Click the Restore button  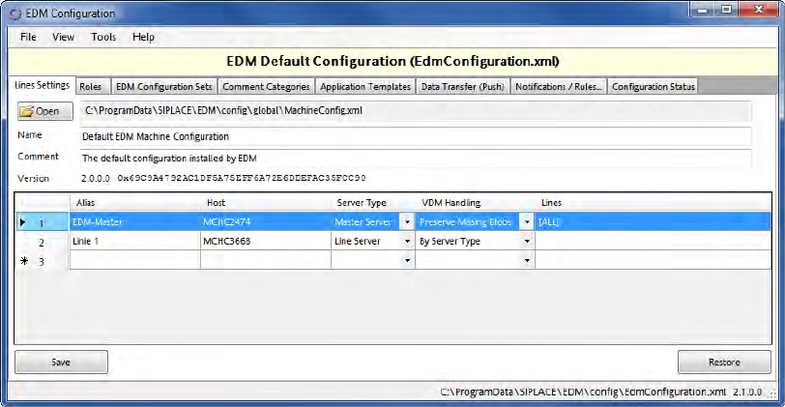coord(724,362)
